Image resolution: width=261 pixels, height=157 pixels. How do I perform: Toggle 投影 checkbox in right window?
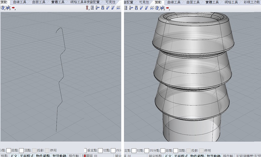point(189,151)
